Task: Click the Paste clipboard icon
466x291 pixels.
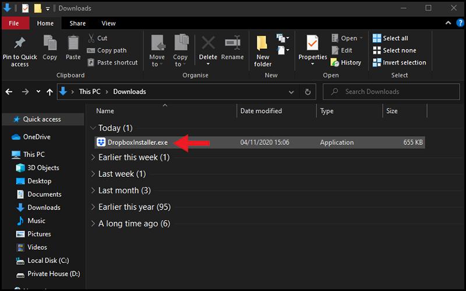Action: pyautogui.click(x=73, y=44)
